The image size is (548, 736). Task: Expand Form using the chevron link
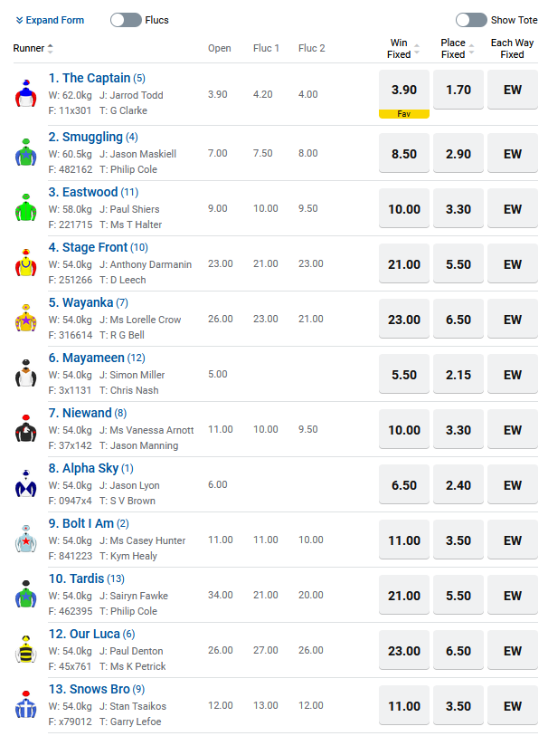(50, 20)
